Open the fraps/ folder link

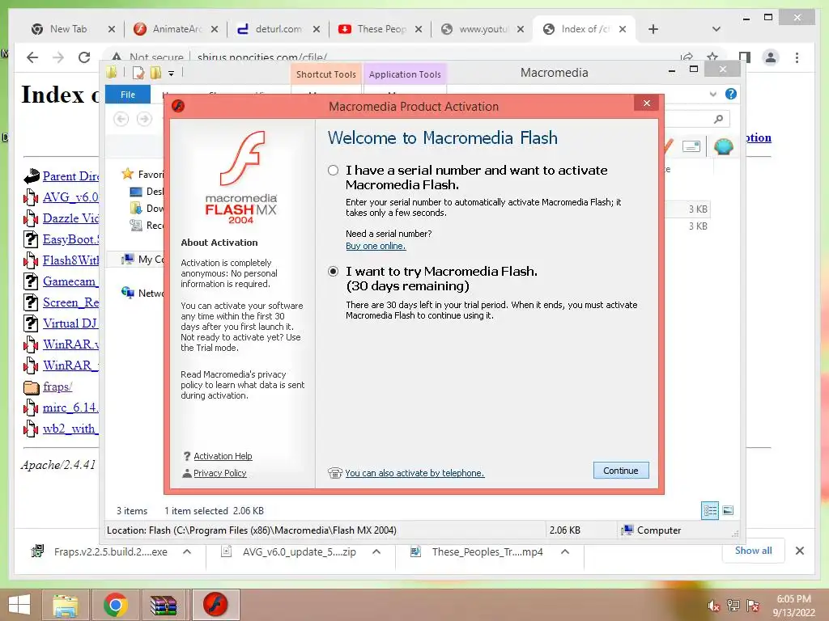click(x=57, y=387)
